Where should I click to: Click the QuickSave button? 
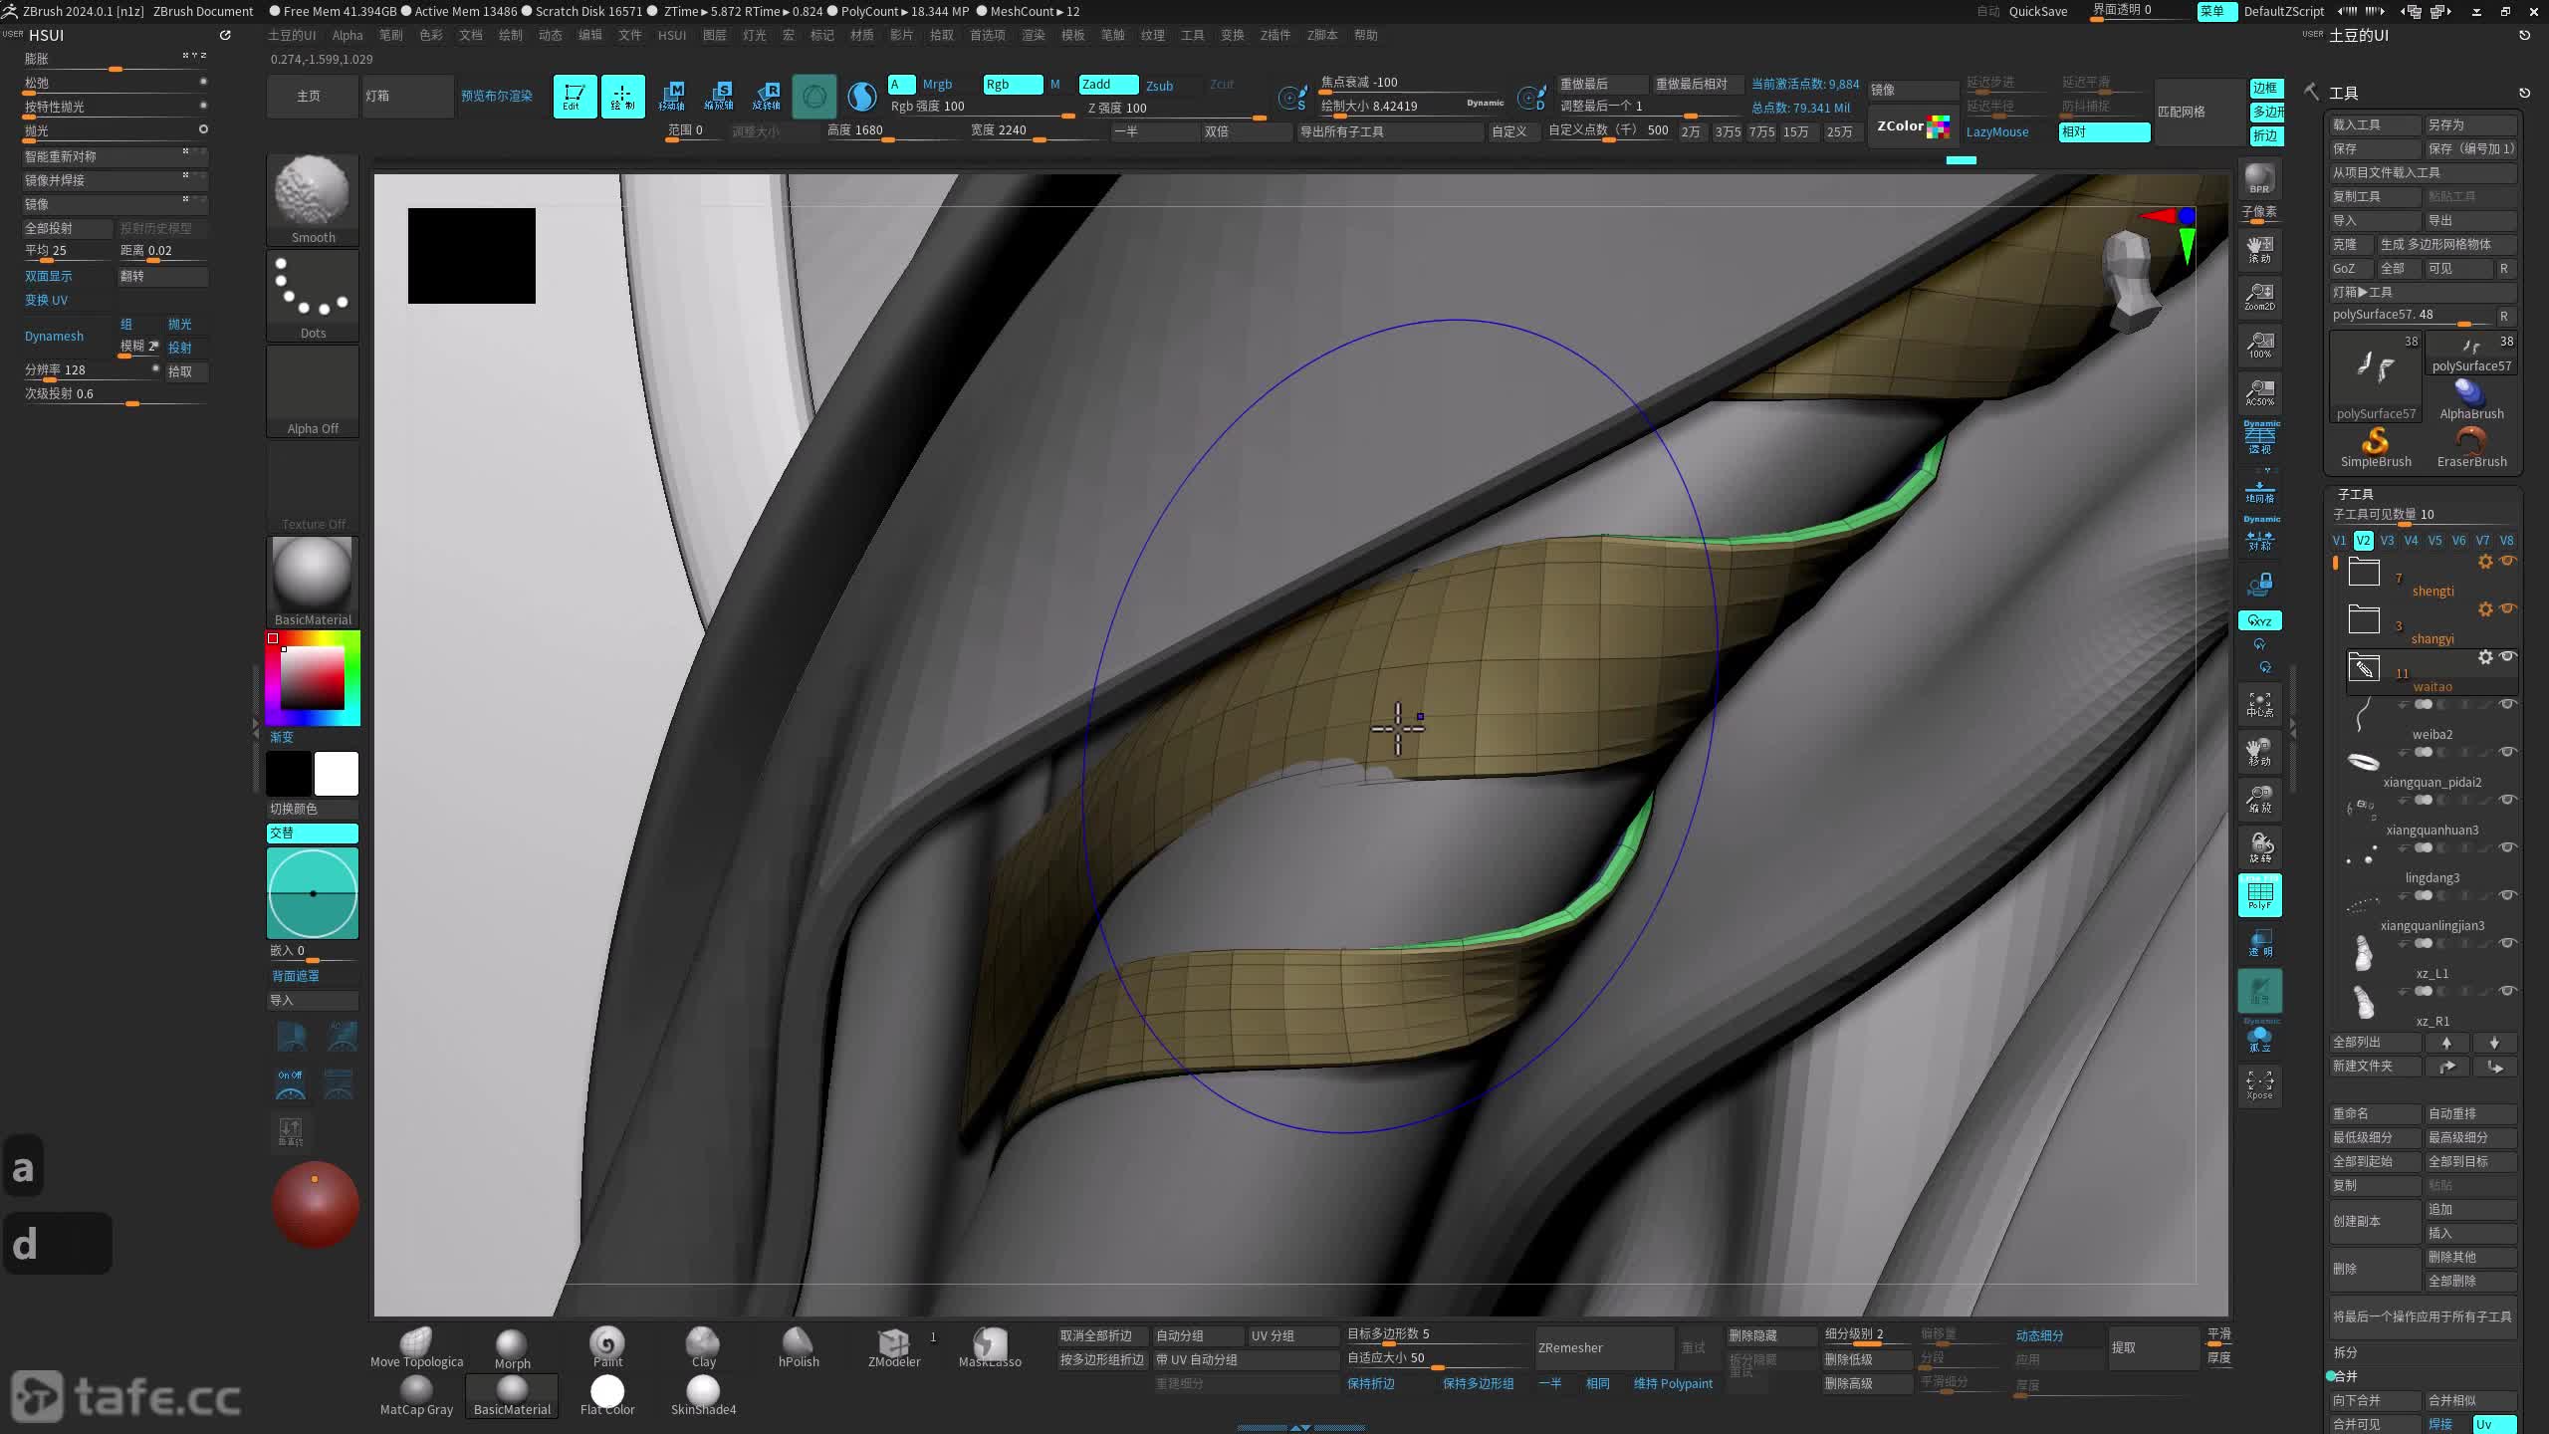(x=2038, y=11)
